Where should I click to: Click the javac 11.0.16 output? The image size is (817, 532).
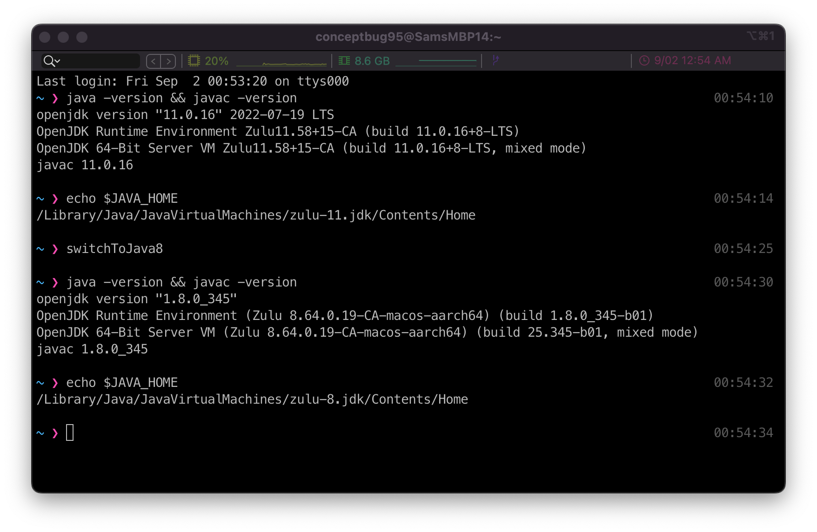(x=85, y=165)
